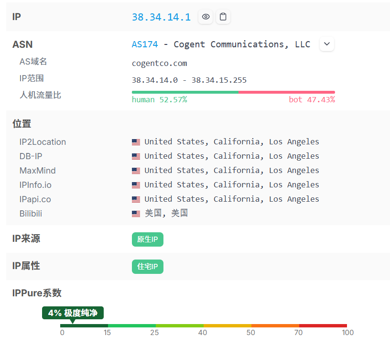Select the cogentco.com AS domain text
Image resolution: width=390 pixels, height=347 pixels.
(x=159, y=63)
